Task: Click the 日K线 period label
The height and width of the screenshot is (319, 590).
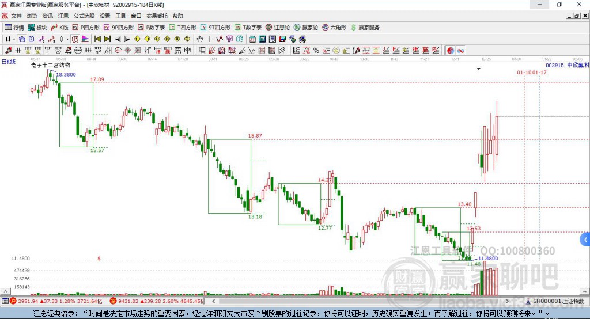Action: (x=9, y=62)
